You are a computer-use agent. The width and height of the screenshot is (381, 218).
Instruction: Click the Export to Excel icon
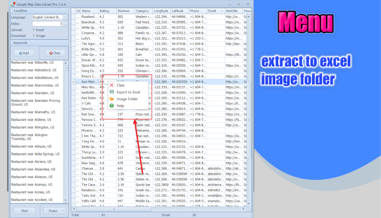(x=111, y=92)
